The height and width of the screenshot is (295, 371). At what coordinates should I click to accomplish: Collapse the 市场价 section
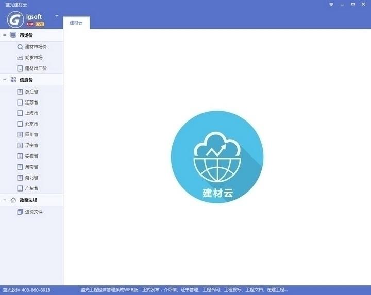coord(5,35)
